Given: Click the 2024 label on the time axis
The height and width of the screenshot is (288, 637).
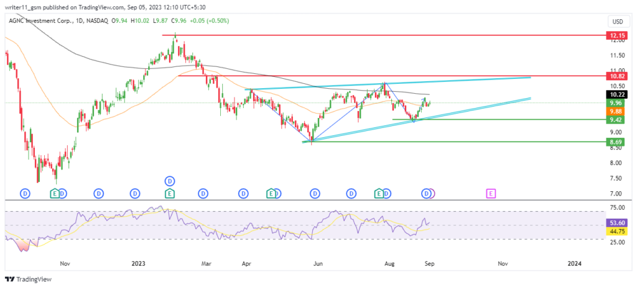Looking at the screenshot, I should click(x=574, y=264).
